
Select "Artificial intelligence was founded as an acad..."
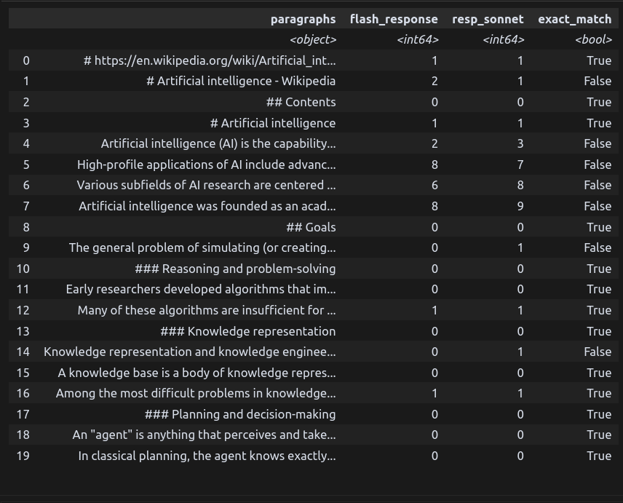(x=207, y=206)
